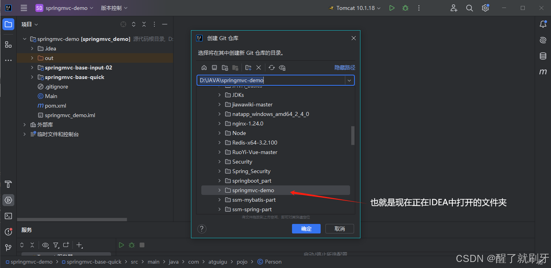This screenshot has width=551, height=268.
Task: Open run configuration more actions menu
Action: [419, 8]
